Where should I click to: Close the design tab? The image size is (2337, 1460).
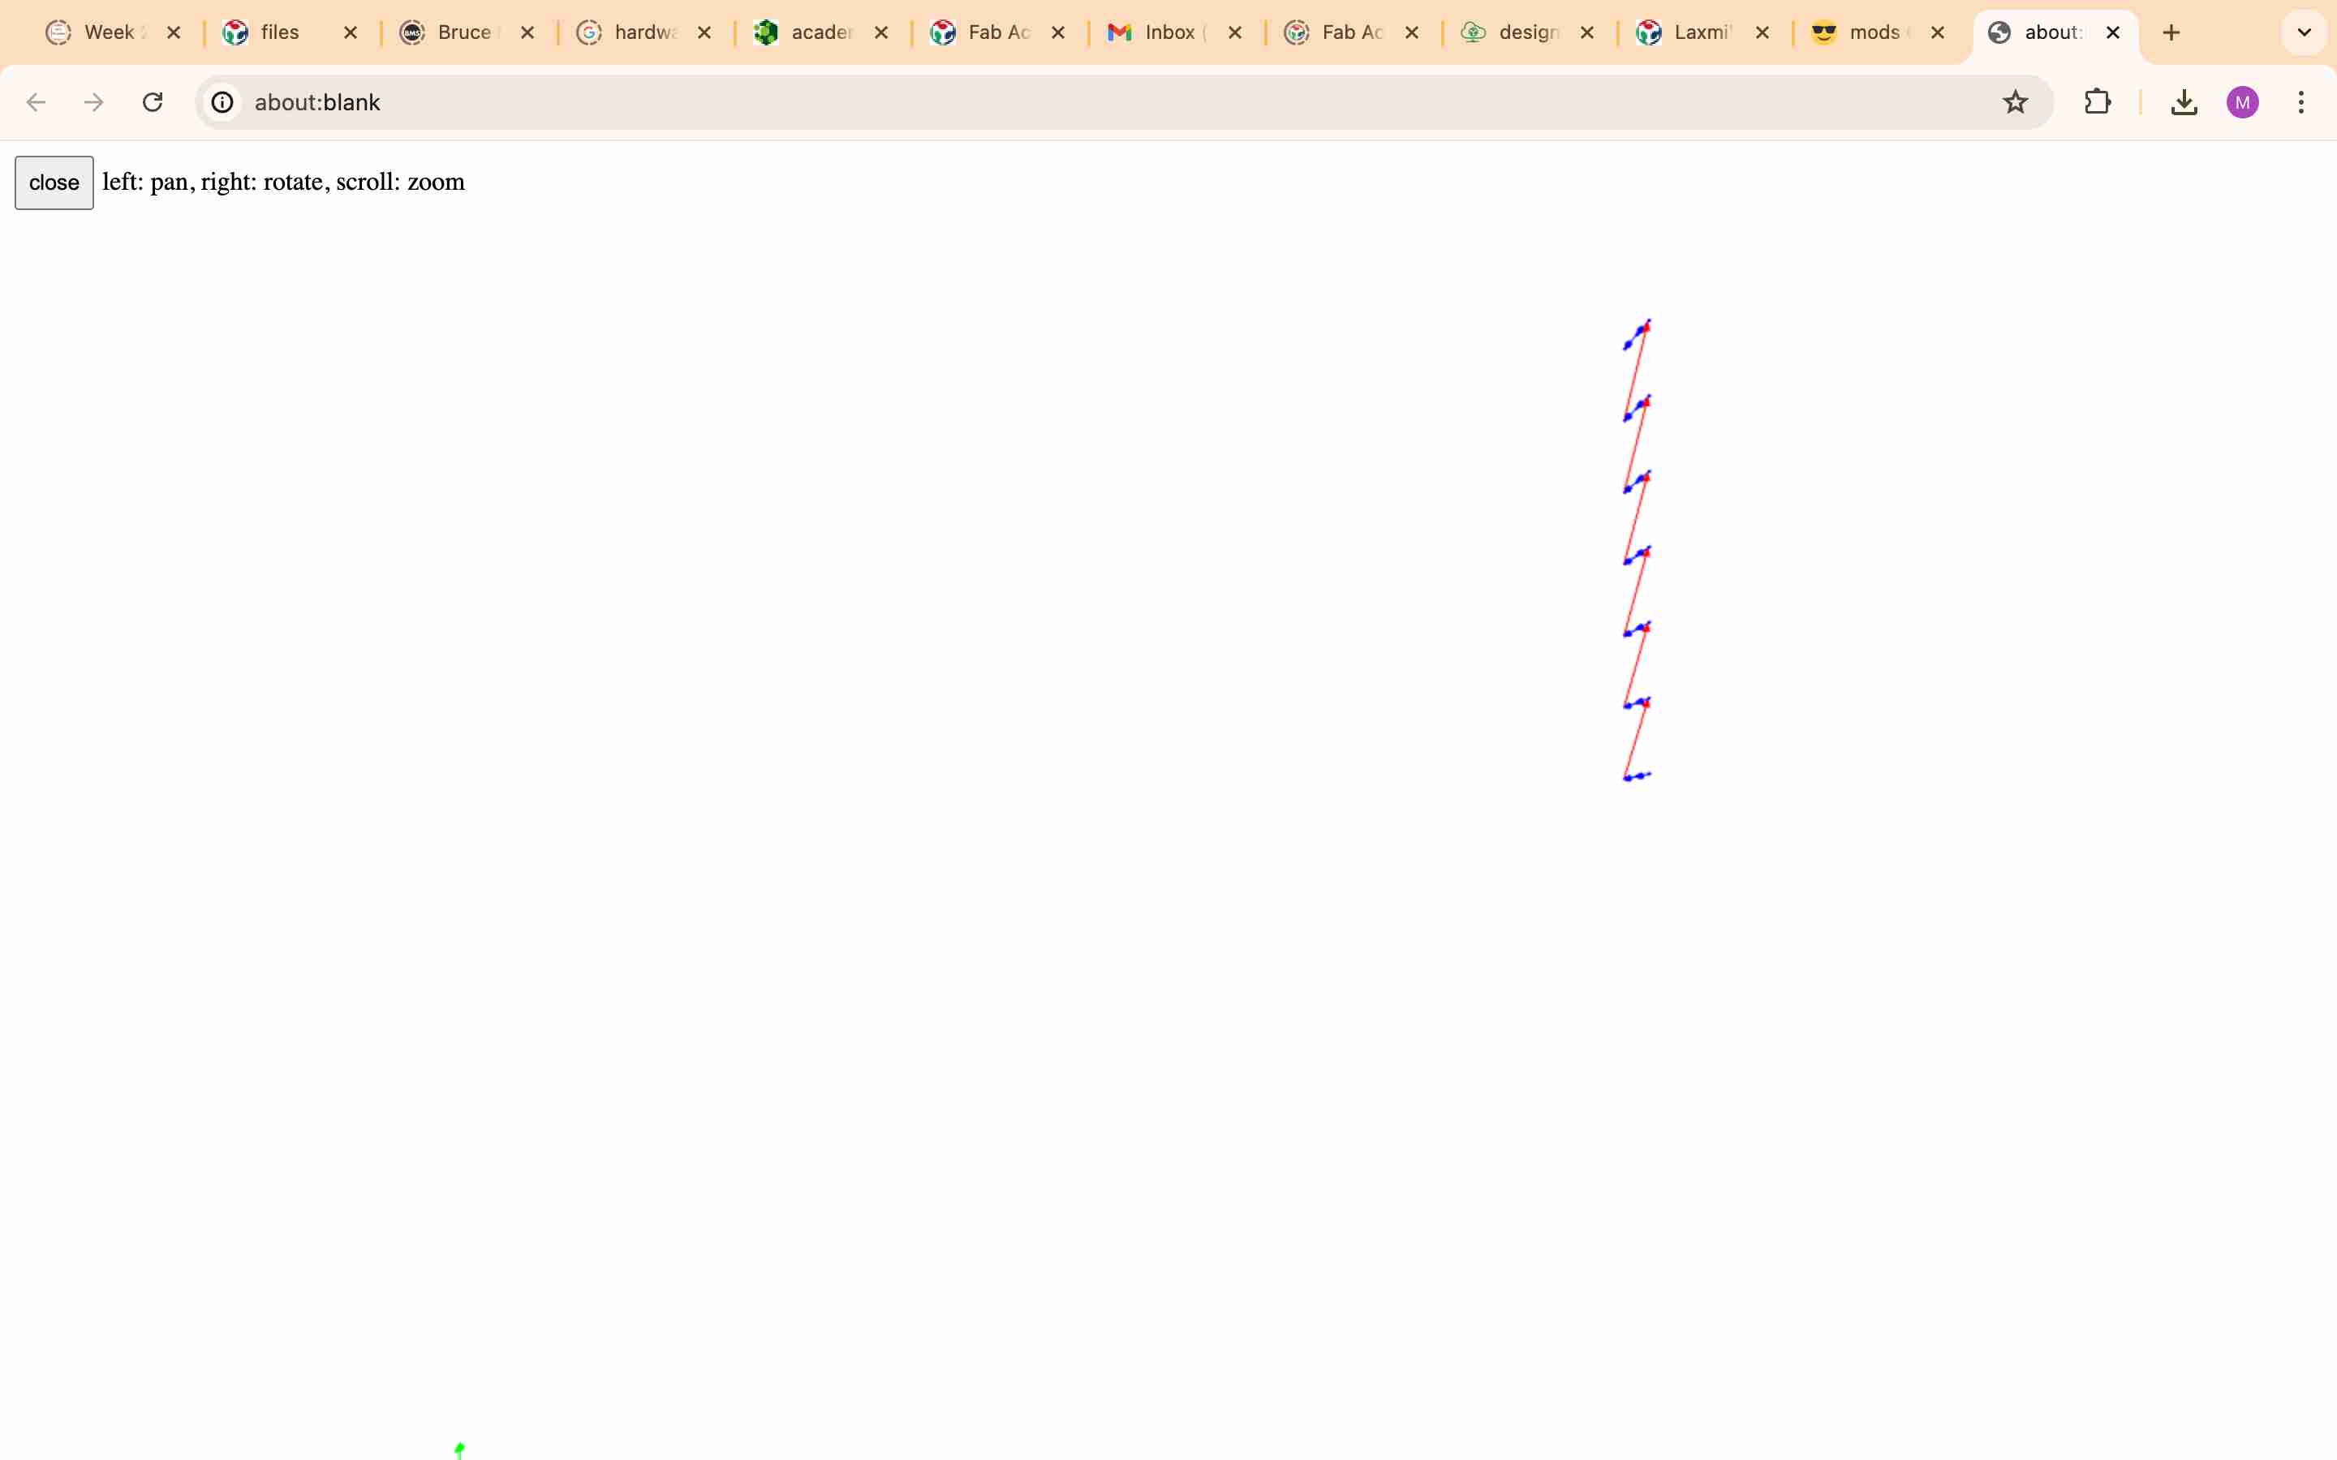click(x=1586, y=32)
